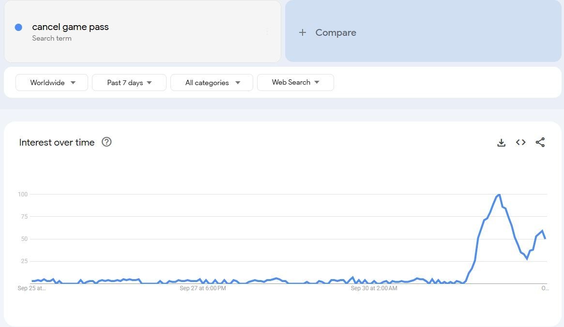Click the plus icon in Compare box
The image size is (564, 327).
303,32
